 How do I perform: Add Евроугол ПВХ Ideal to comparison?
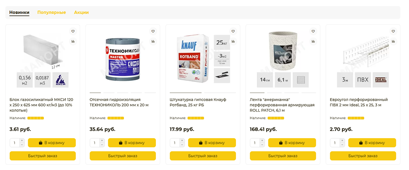393,41
